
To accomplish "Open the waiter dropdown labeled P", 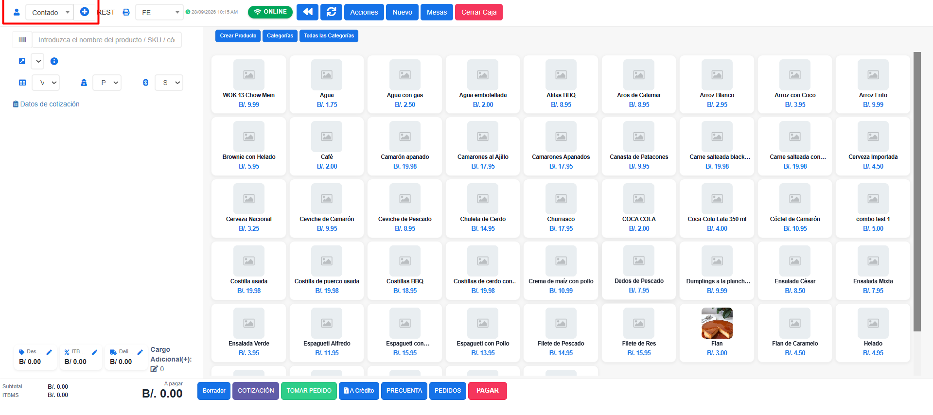I will tap(107, 83).
